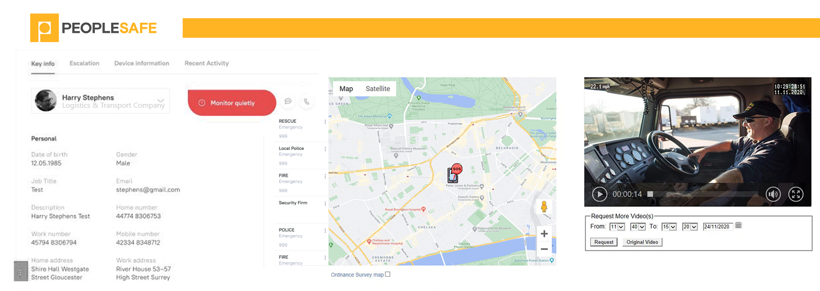820x291 pixels.
Task: Expand the Harry Stephens user dropdown
Action: pos(161,100)
